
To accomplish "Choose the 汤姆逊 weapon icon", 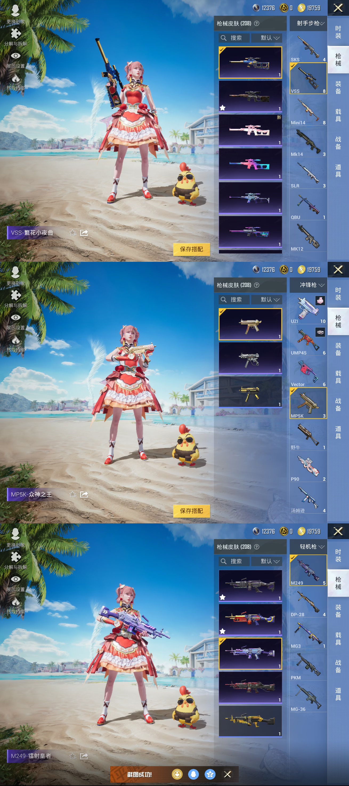I will (308, 498).
